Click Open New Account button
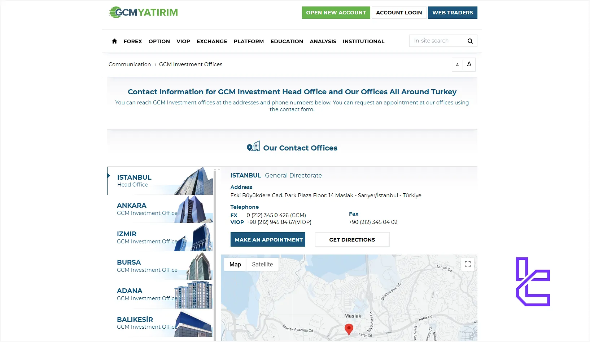590x342 pixels. pyautogui.click(x=336, y=13)
